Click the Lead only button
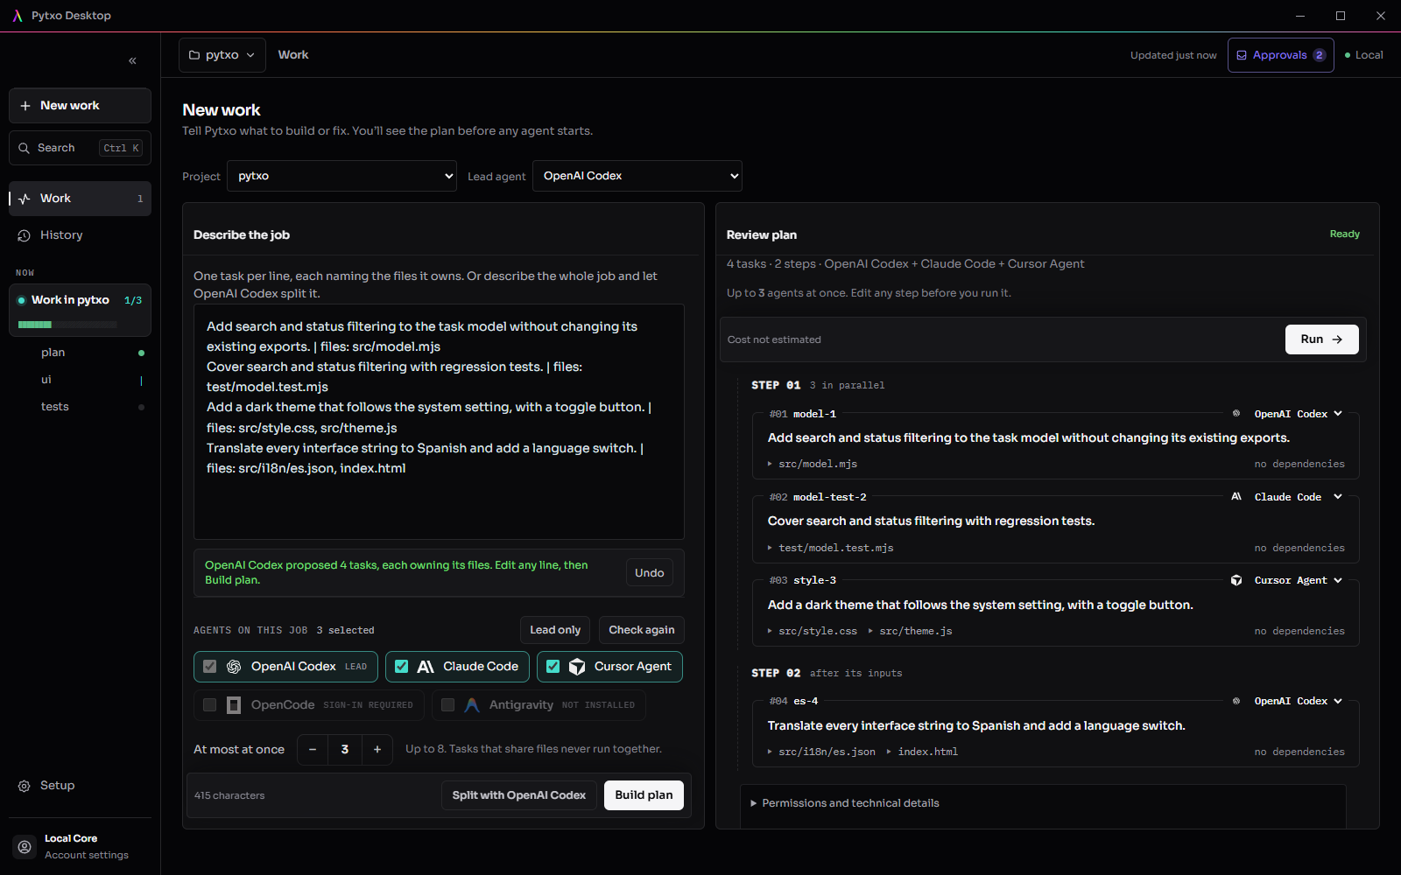Image resolution: width=1401 pixels, height=875 pixels. 555,630
